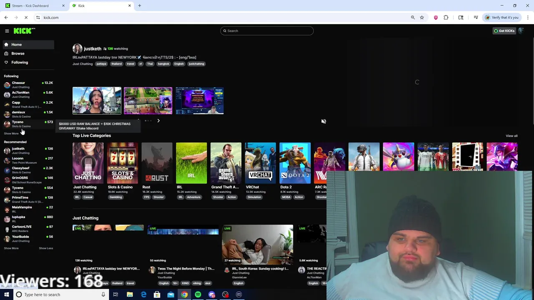Open Looonn in Recommended list
The width and height of the screenshot is (534, 300).
[x=28, y=160]
